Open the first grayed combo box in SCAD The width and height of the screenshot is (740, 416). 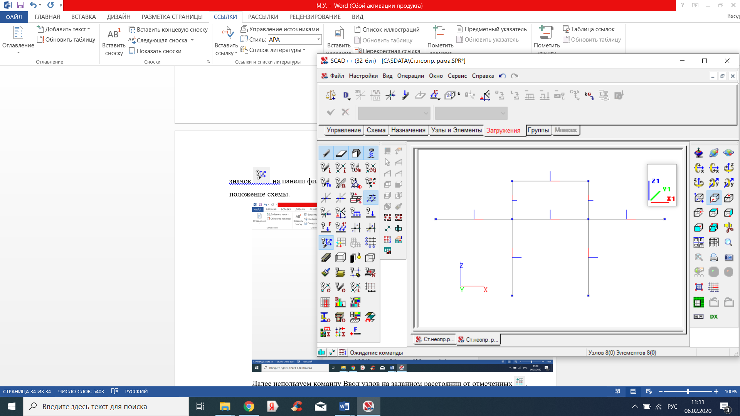click(x=394, y=113)
